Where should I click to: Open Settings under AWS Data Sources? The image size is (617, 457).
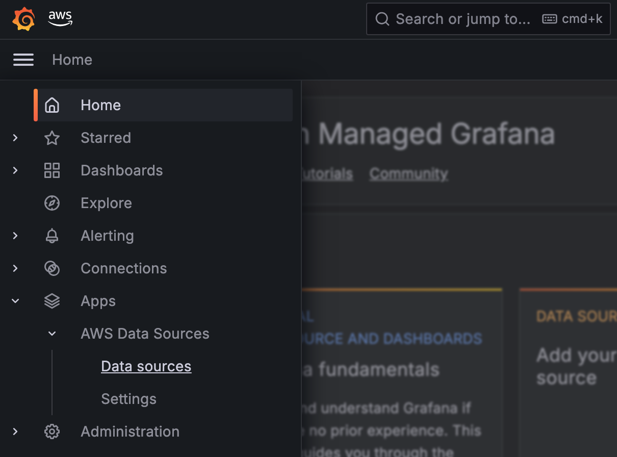pos(129,399)
